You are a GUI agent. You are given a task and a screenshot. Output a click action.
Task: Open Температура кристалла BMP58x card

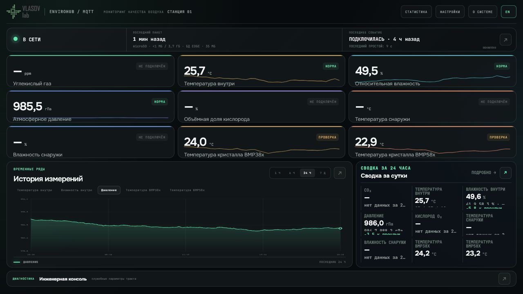pos(432,142)
